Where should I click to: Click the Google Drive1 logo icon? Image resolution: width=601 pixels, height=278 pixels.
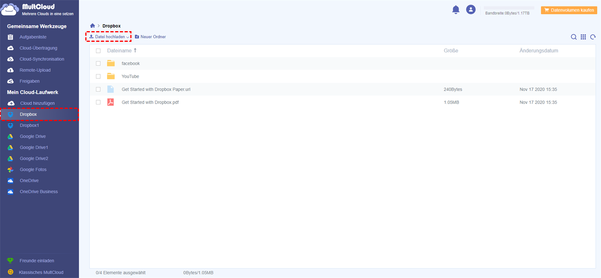tap(11, 147)
